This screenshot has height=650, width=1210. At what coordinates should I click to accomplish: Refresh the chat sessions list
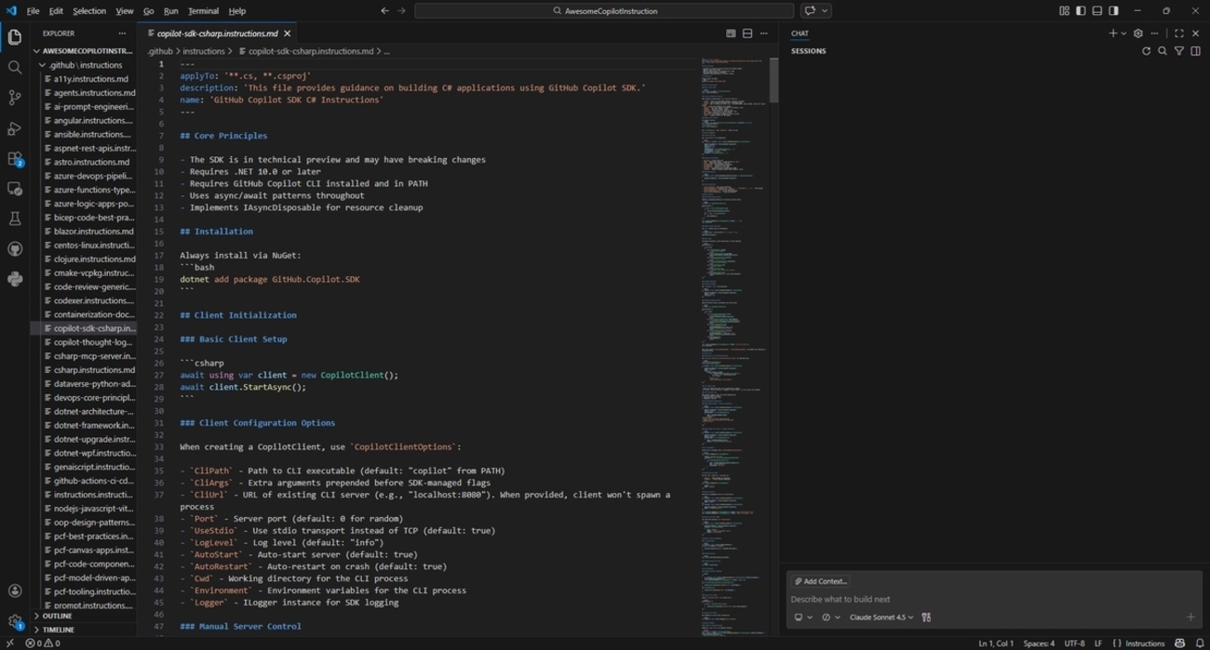coord(1146,51)
